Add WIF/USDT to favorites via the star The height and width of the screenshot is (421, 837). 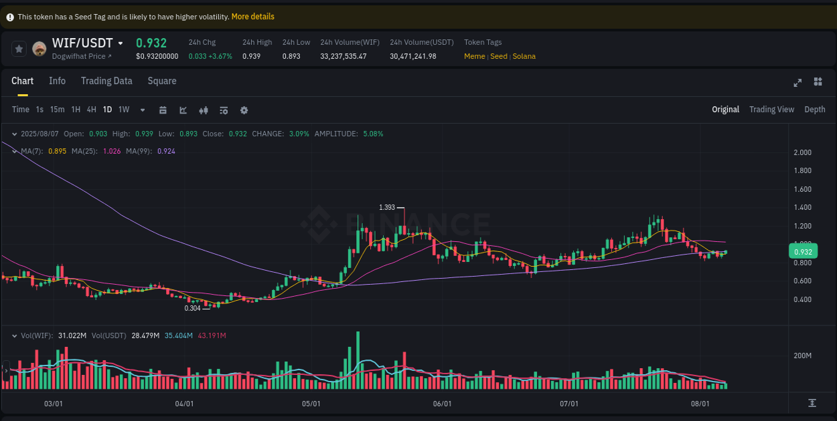[19, 48]
